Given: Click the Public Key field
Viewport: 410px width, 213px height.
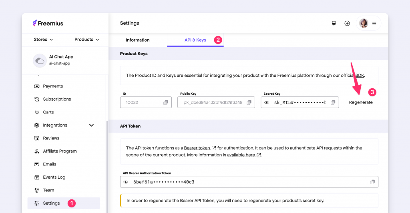Looking at the screenshot, I should [x=216, y=102].
